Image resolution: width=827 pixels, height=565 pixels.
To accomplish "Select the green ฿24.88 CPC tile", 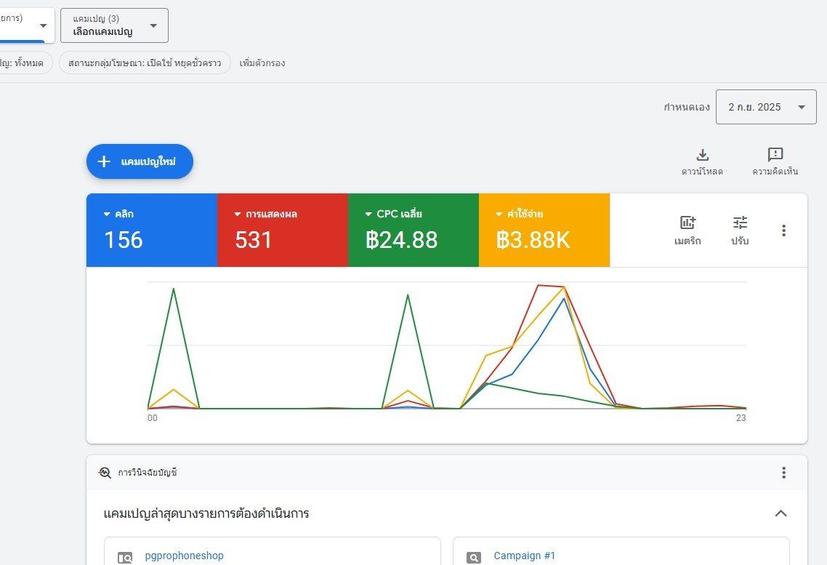I will 413,230.
